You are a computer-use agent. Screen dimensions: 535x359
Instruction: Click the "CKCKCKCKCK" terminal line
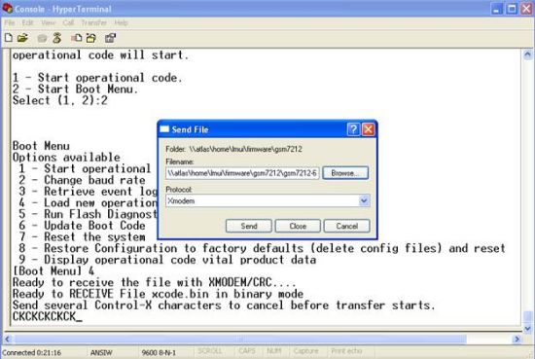pyautogui.click(x=47, y=317)
